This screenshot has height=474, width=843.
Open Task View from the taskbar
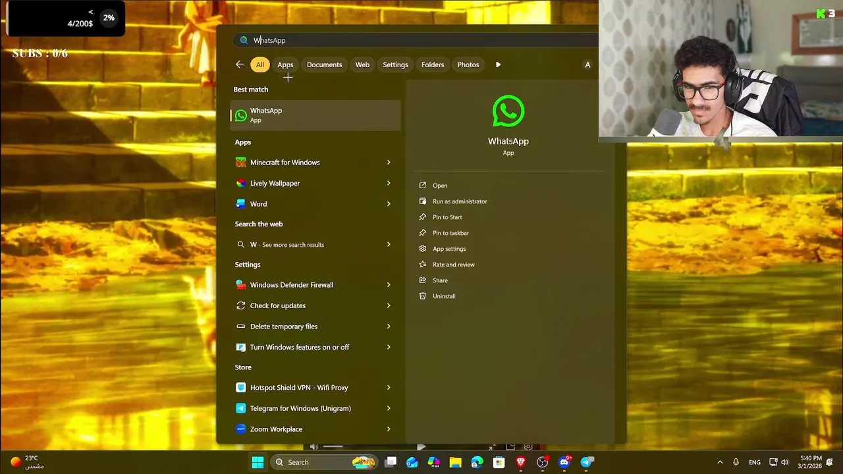pos(391,462)
